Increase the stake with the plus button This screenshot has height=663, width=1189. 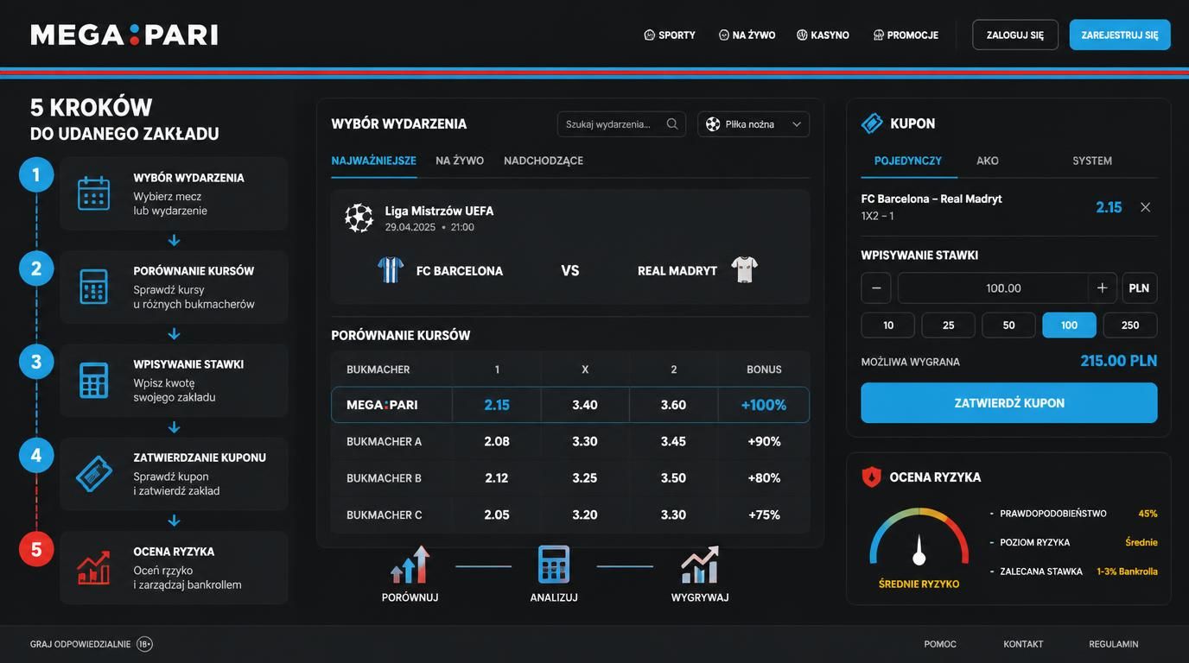tap(1102, 288)
